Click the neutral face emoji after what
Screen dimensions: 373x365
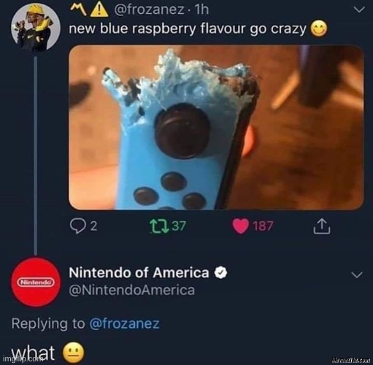tap(74, 353)
